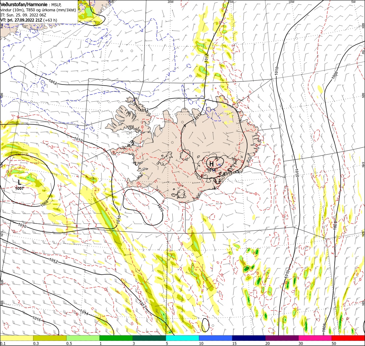Click 'vindur (10m), T850 og úrkoma' description line

click(38, 10)
